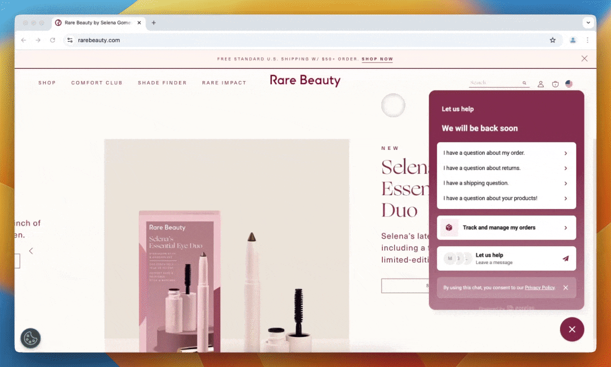Expand chevron beside returns question
611x367 pixels.
pos(566,168)
